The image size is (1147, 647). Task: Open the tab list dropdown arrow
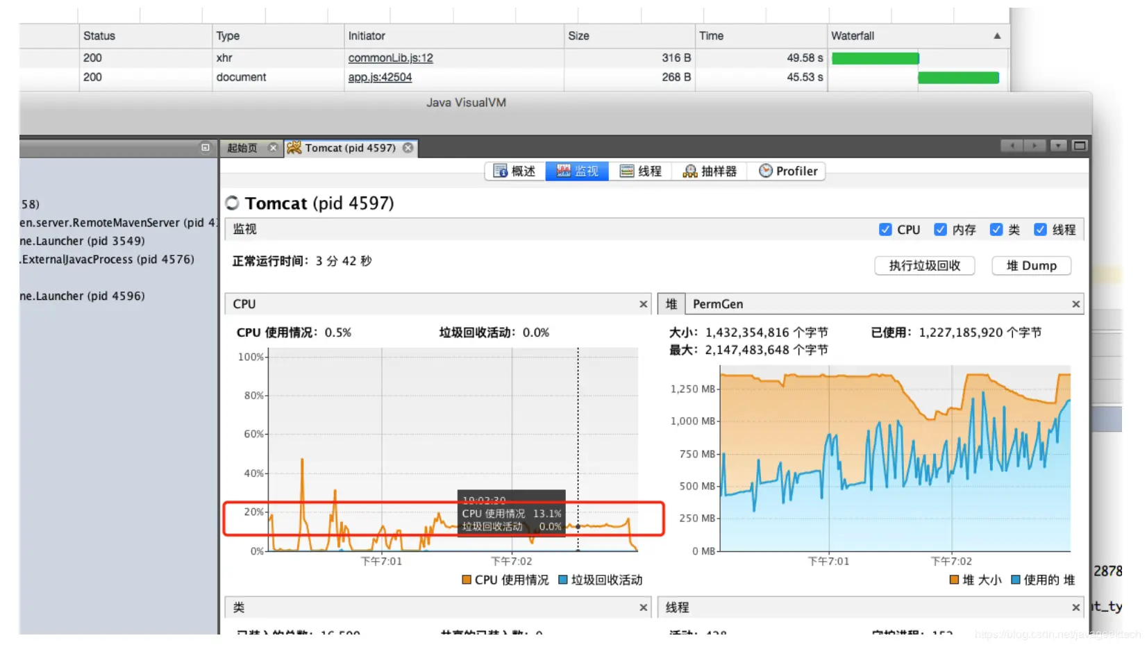[x=1058, y=146]
